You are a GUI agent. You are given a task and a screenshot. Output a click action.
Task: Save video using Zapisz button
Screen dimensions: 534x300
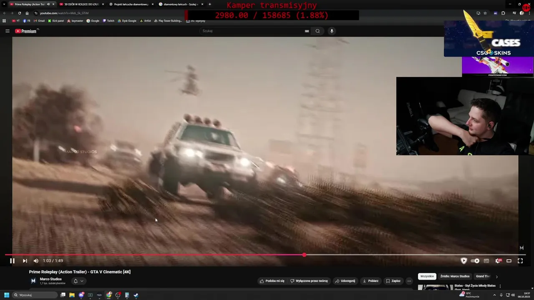[393, 281]
